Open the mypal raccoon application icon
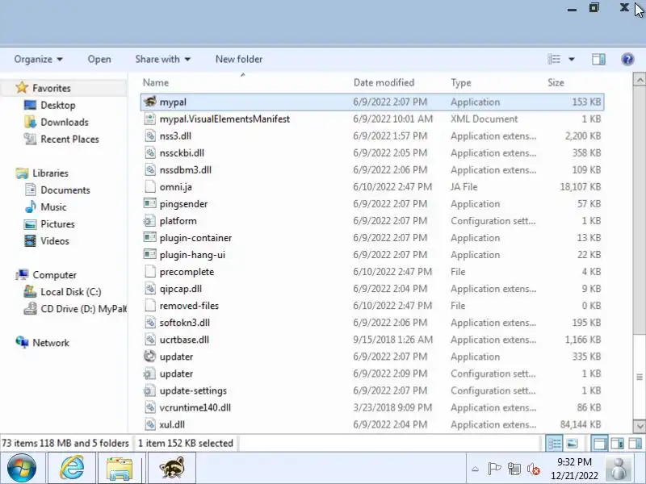Viewport: 646px width, 484px height. coord(150,102)
